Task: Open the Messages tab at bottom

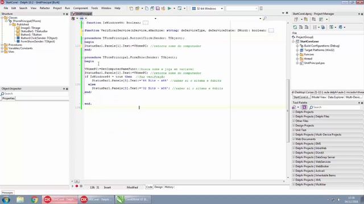Action: point(7,193)
